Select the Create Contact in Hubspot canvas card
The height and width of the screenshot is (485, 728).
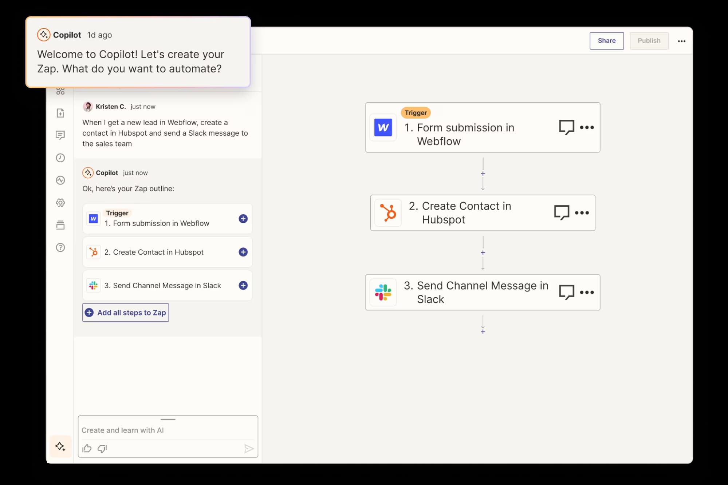pyautogui.click(x=483, y=213)
